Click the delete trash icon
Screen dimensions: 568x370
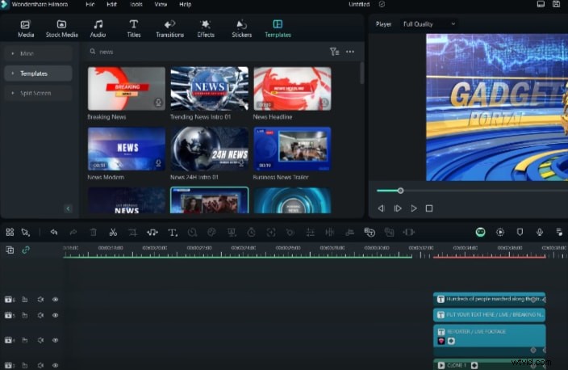click(x=94, y=232)
